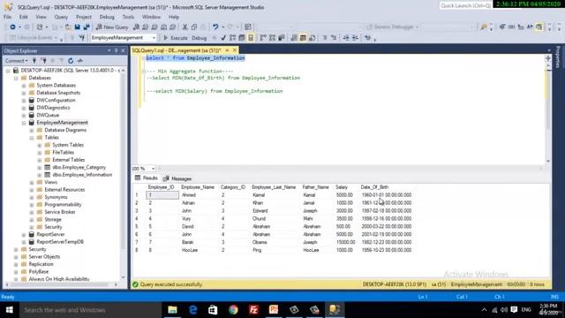565x318 pixels.
Task: Parse the query with the checkmark icon
Action: (x=223, y=38)
